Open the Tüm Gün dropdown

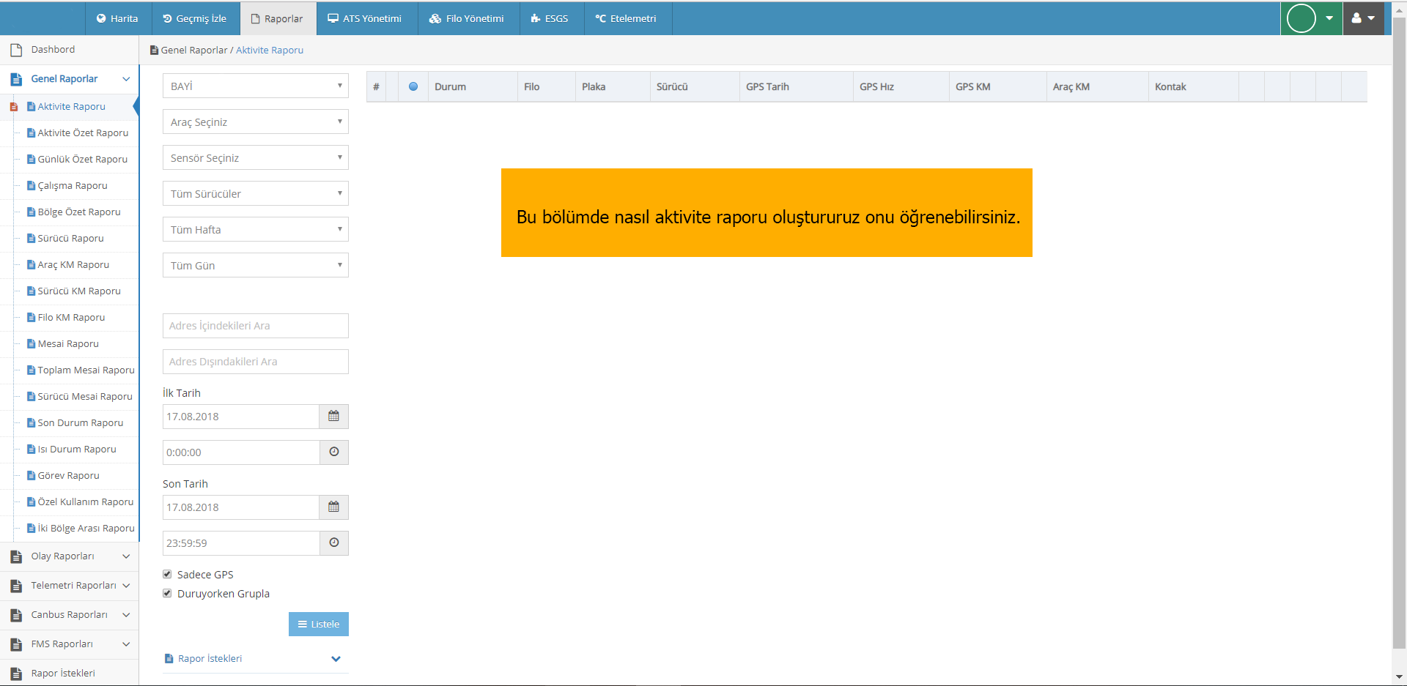[256, 265]
